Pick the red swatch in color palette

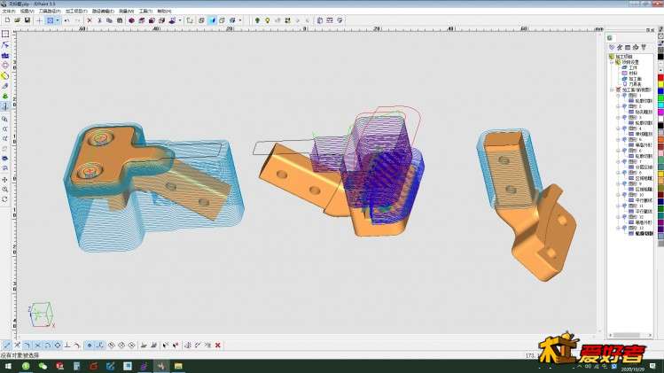(660, 78)
